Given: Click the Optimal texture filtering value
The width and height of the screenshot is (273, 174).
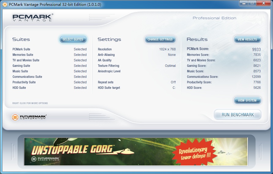Looking at the screenshot, I should [x=170, y=66].
